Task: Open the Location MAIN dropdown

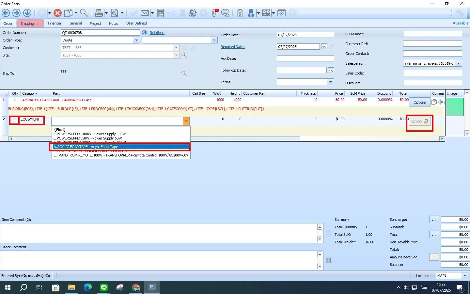Action: [x=465, y=276]
